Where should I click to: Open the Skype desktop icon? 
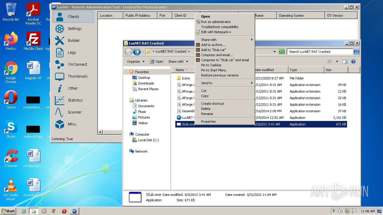pos(11,129)
